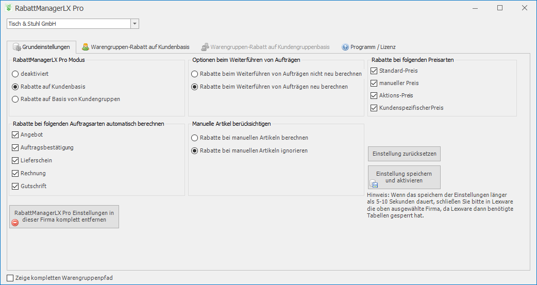
Task: Open the Warengruppen-Rabatt auf Kundenbasis tab
Action: (136, 47)
